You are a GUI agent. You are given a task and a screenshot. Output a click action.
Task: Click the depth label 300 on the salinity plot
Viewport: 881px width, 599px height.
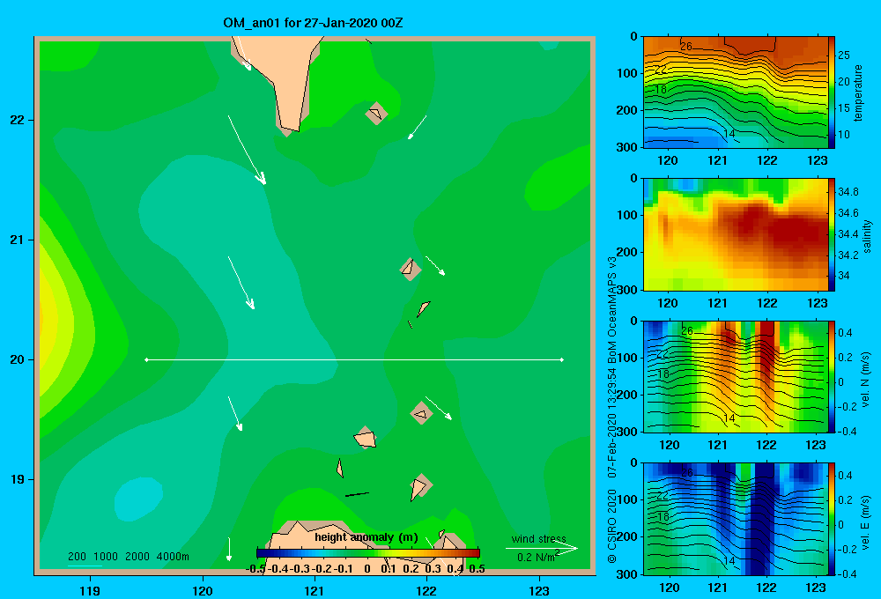click(627, 290)
